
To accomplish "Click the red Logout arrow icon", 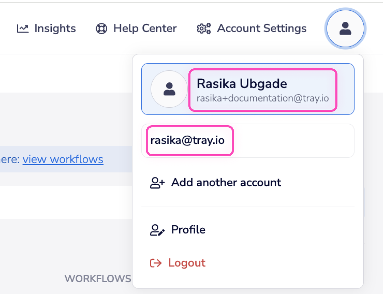I will [156, 263].
